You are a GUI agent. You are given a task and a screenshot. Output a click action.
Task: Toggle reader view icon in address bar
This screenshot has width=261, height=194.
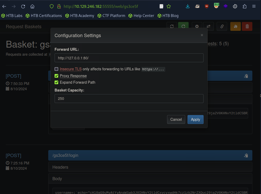[x=161, y=7]
